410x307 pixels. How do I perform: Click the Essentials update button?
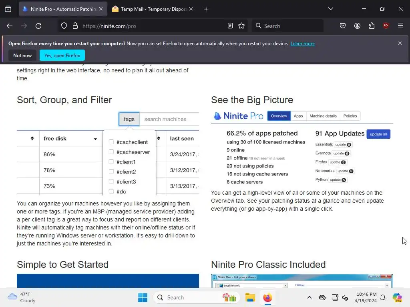tap(343, 144)
